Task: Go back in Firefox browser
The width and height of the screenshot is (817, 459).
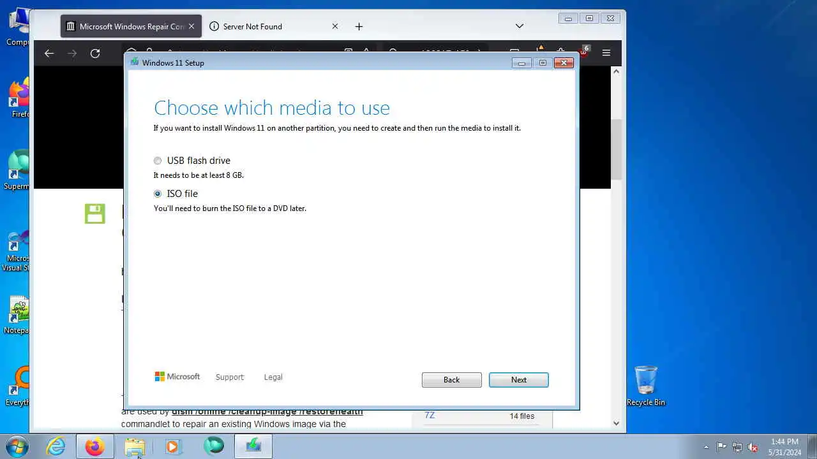Action: click(x=49, y=54)
